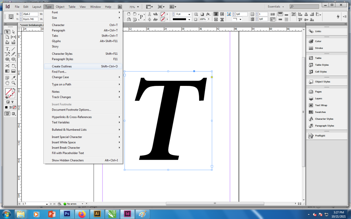This screenshot has width=351, height=219.
Task: Select the Type tool
Action: point(7,49)
